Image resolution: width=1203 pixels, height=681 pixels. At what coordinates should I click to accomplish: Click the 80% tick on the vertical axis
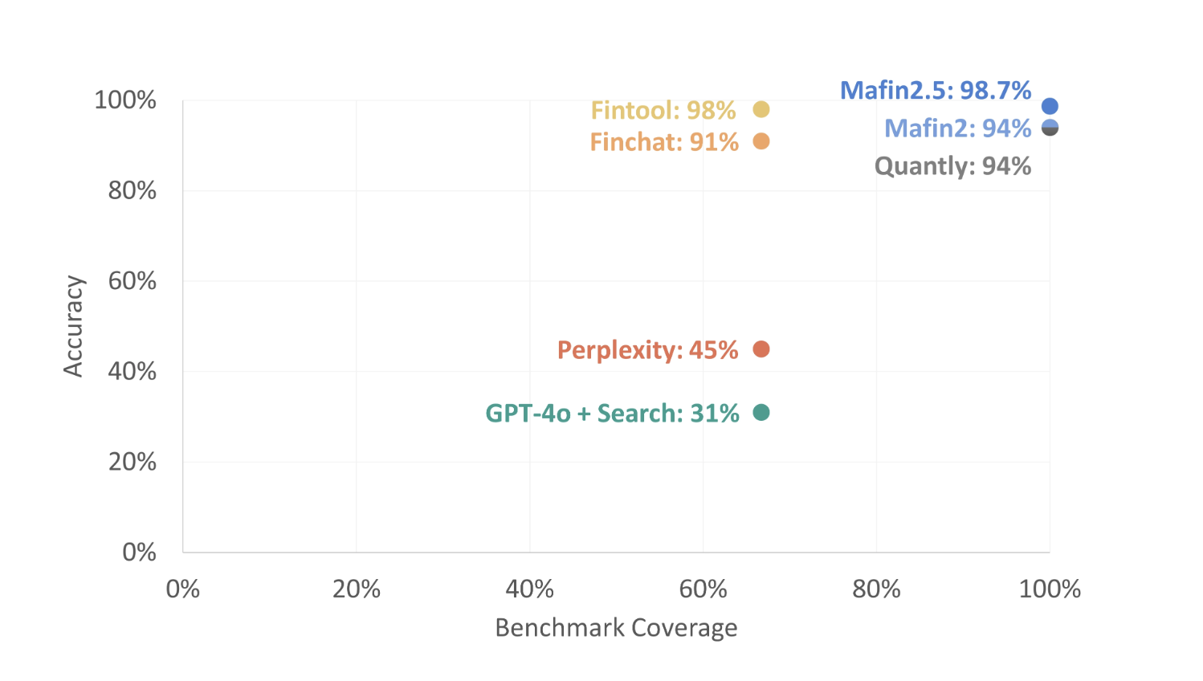(133, 191)
